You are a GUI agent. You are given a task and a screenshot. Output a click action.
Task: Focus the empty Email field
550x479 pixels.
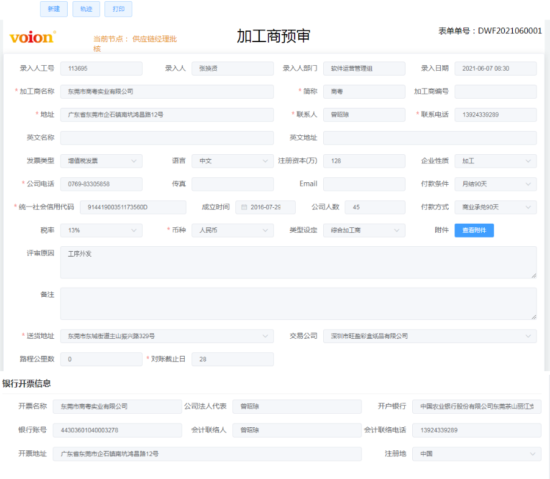364,184
